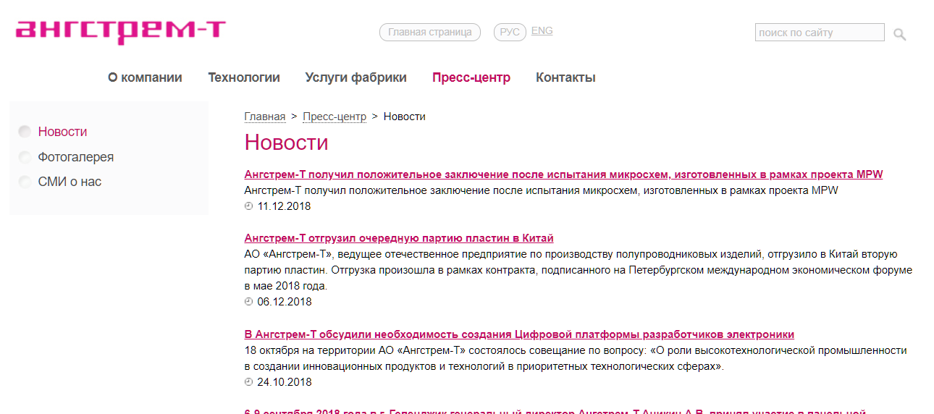Image resolution: width=934 pixels, height=414 pixels.
Task: Click the clock icon beside 24.10.2018
Action: point(249,382)
